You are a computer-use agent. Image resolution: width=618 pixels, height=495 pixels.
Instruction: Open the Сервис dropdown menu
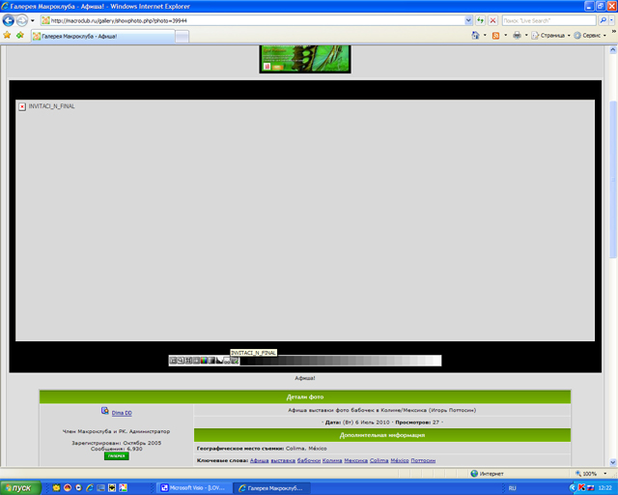(x=591, y=36)
